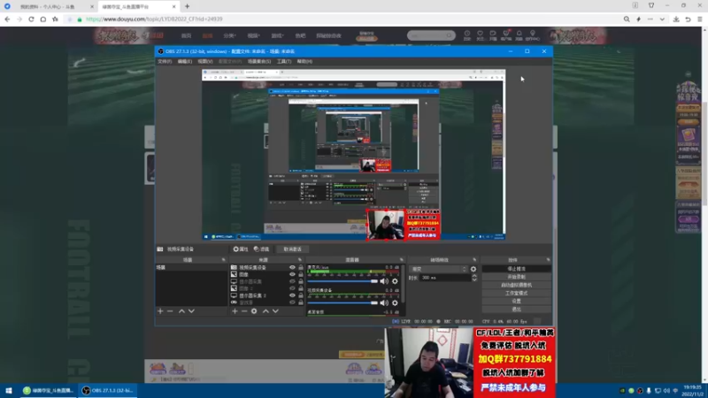708x398 pixels.
Task: Open source properties via the sources toolbar gear
Action: (254, 311)
